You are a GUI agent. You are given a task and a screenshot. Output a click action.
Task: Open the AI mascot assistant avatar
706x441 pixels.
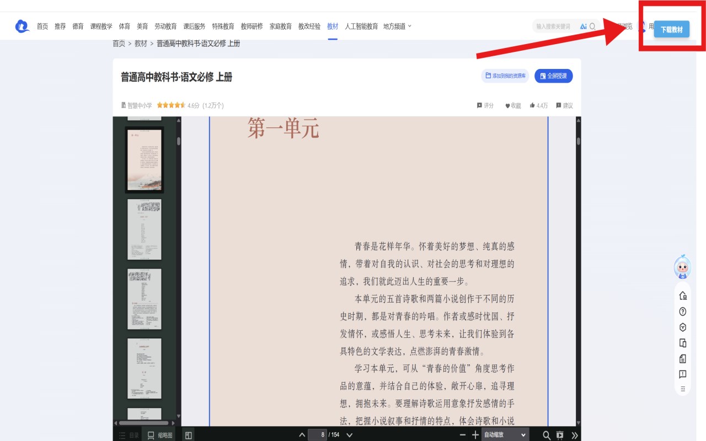(683, 267)
